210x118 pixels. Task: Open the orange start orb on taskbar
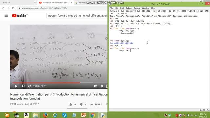7,115
